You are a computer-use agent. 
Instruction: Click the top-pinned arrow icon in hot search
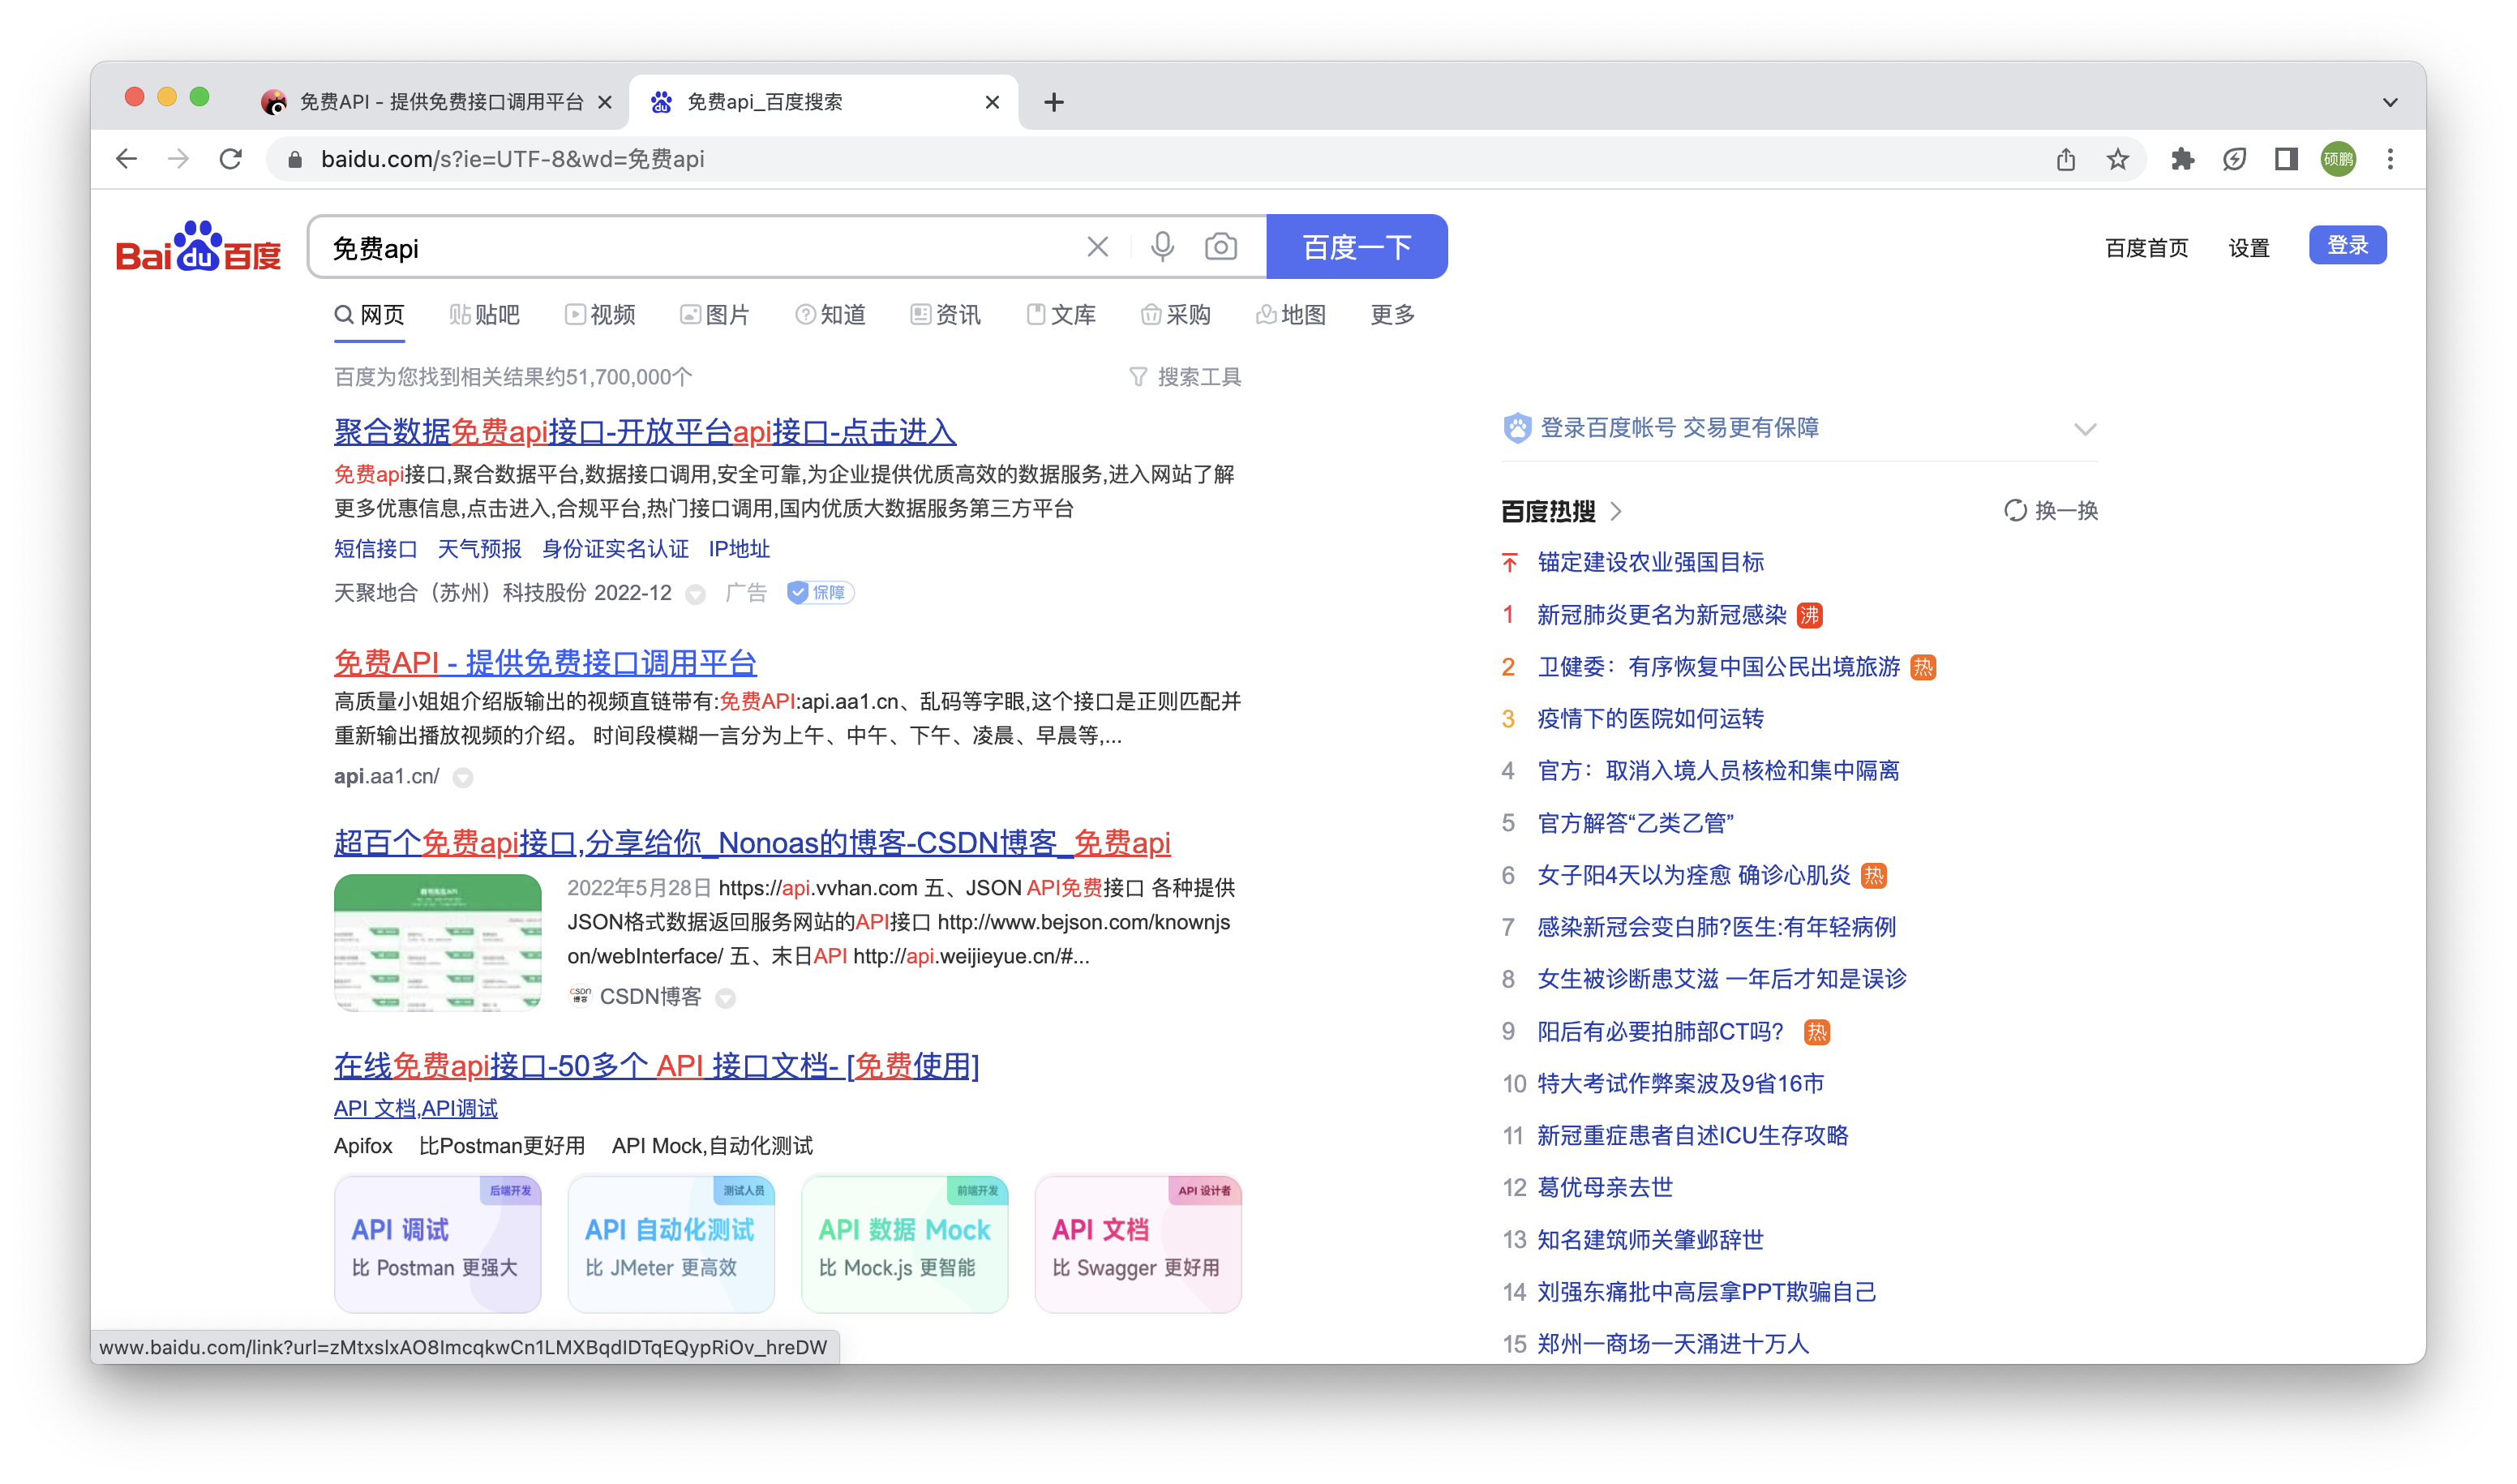click(1510, 563)
